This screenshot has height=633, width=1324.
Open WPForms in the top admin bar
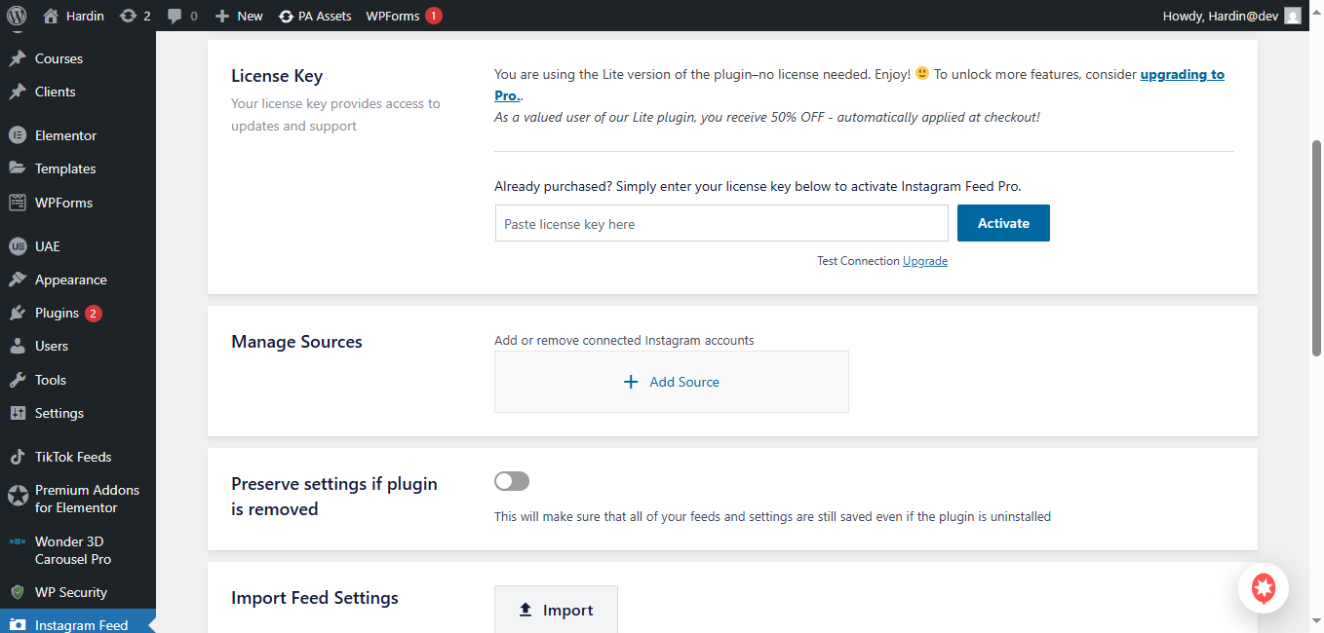click(x=404, y=16)
